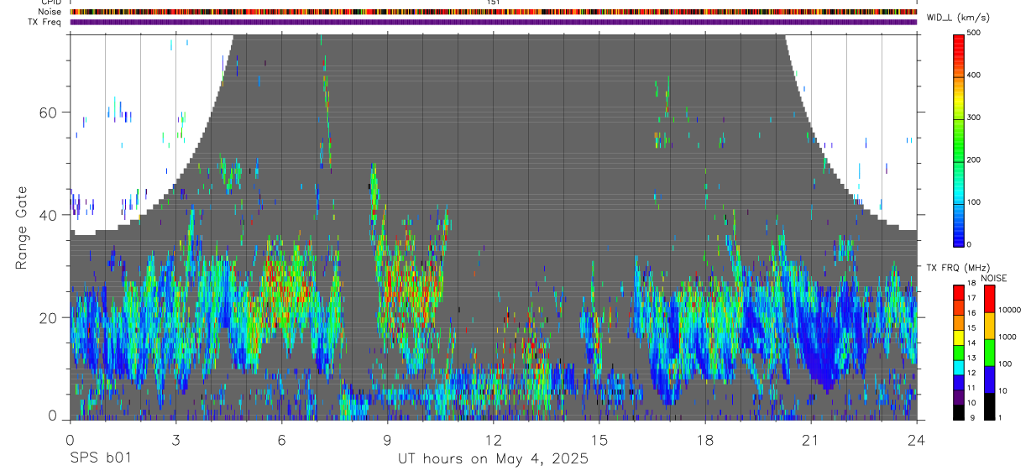Click the 14 tick on TX FRQ colorbar
The width and height of the screenshot is (1031, 476).
971,343
